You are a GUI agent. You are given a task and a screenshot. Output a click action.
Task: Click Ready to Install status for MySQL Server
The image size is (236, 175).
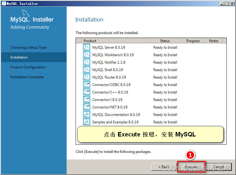pyautogui.click(x=165, y=47)
